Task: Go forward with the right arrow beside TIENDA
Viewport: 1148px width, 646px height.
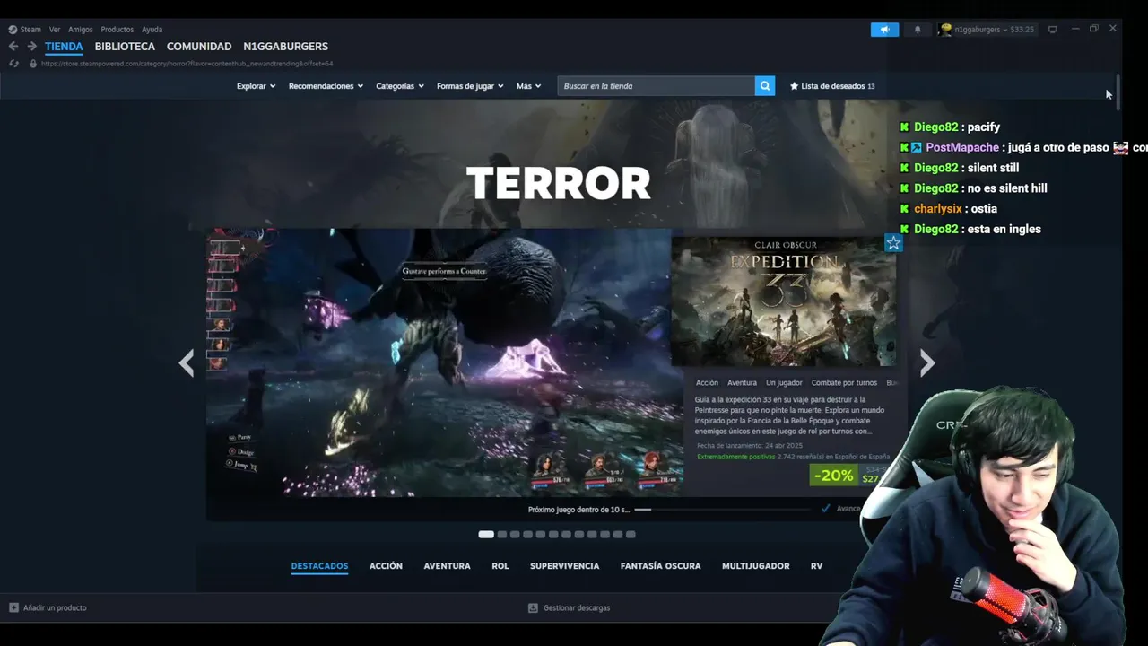Action: (x=31, y=46)
